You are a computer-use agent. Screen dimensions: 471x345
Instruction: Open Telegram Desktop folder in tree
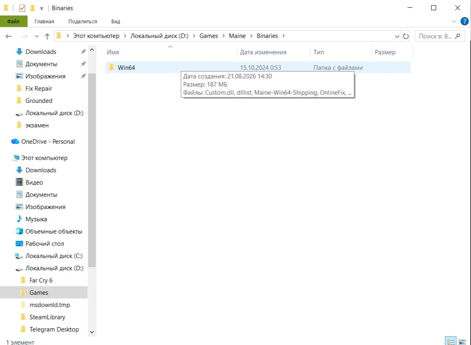pyautogui.click(x=54, y=329)
